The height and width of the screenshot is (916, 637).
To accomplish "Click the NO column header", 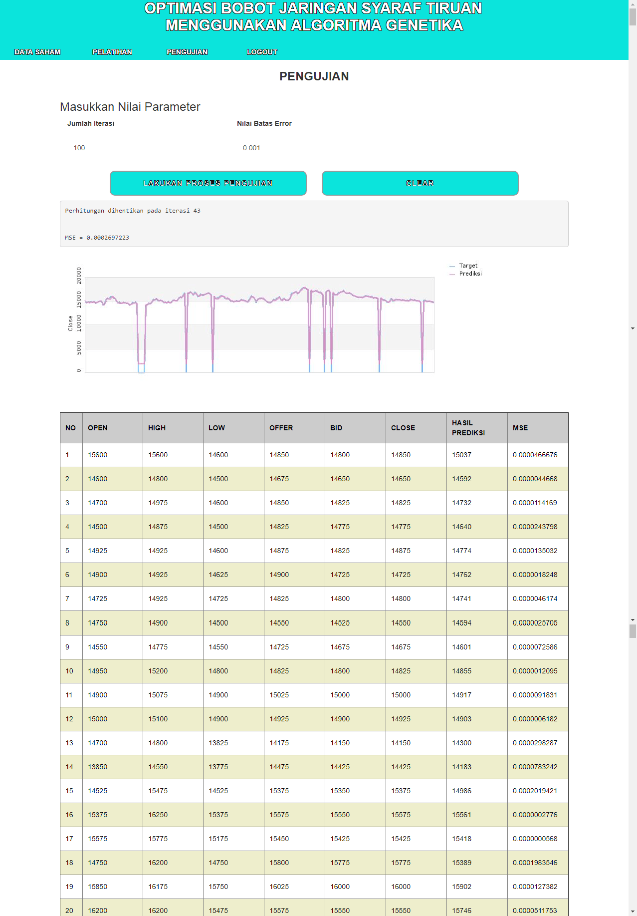I will (71, 428).
